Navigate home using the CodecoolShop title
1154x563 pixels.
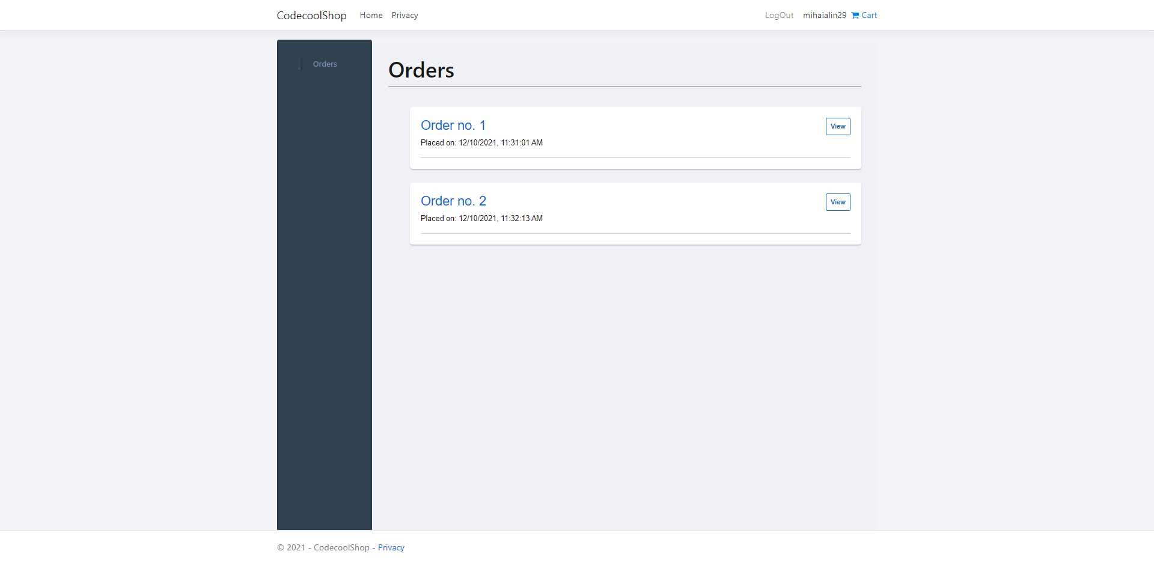tap(311, 15)
